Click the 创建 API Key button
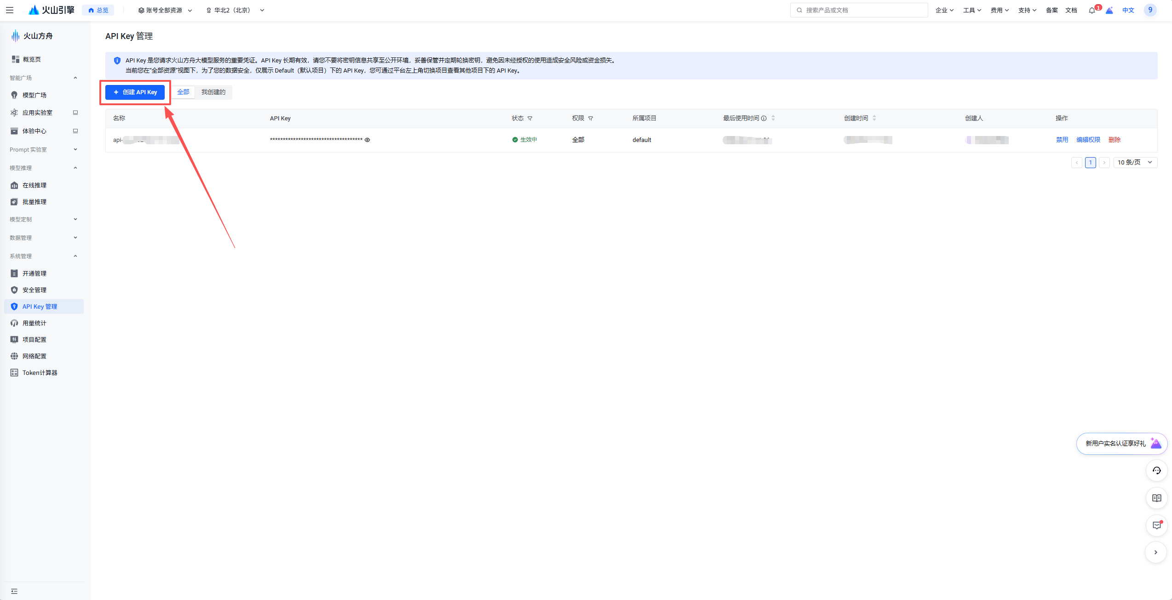Screen dimensions: 1172x600 (135, 92)
